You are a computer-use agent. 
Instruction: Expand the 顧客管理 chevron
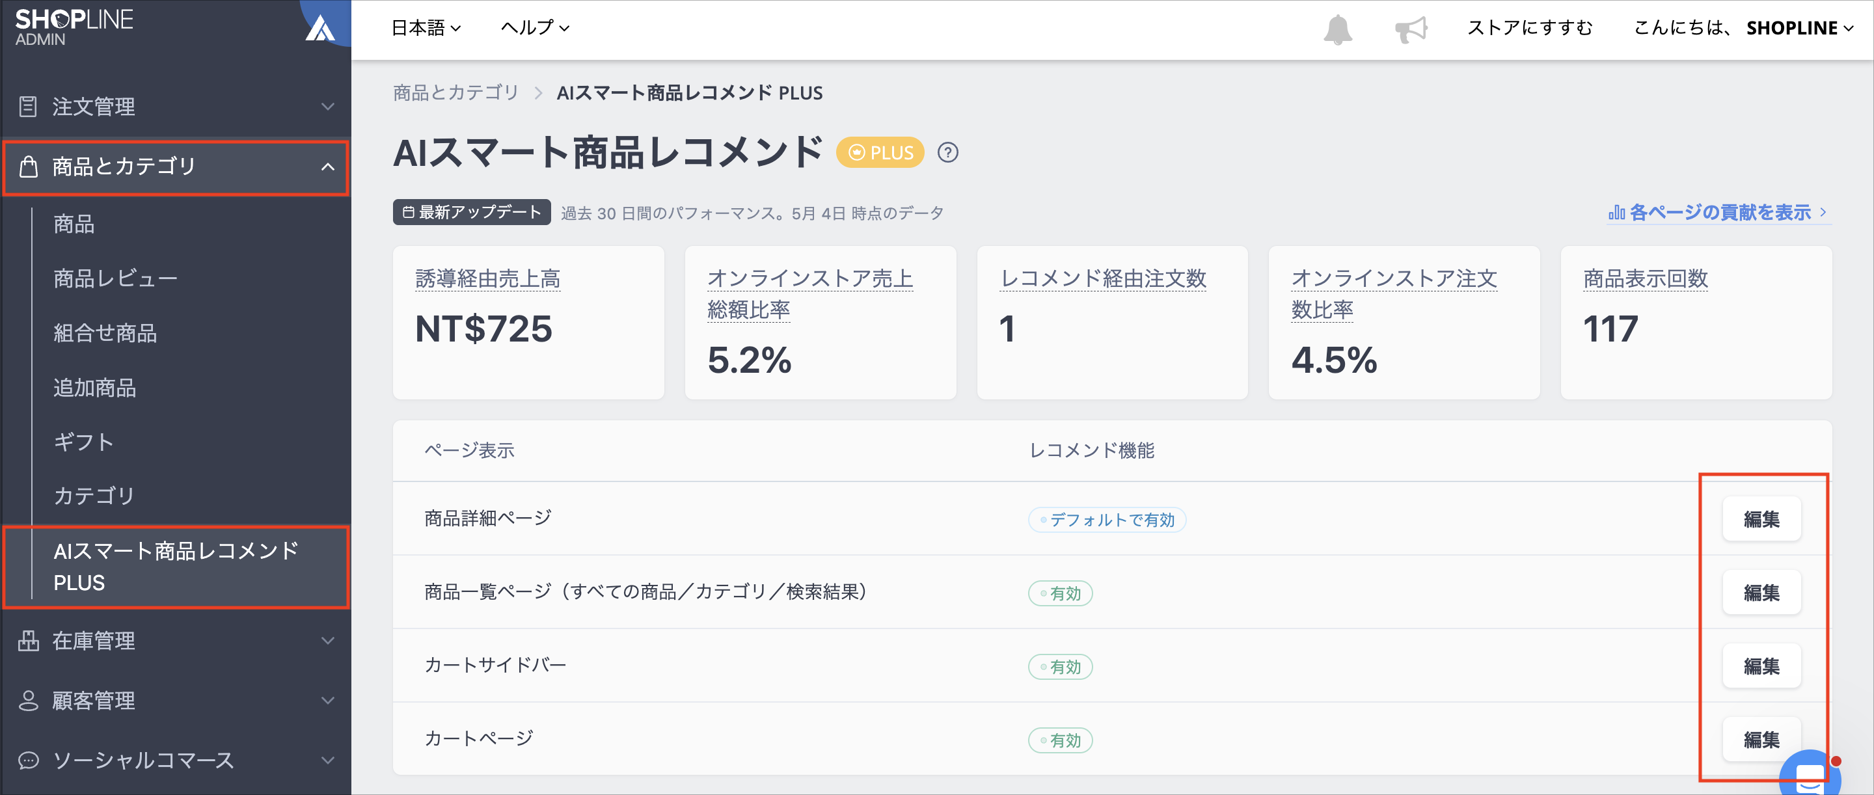328,701
